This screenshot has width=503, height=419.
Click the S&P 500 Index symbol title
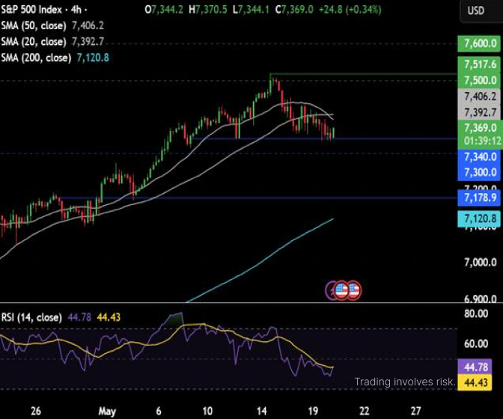click(x=31, y=10)
